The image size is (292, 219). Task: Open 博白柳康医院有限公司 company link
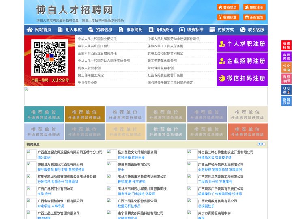point(134,164)
